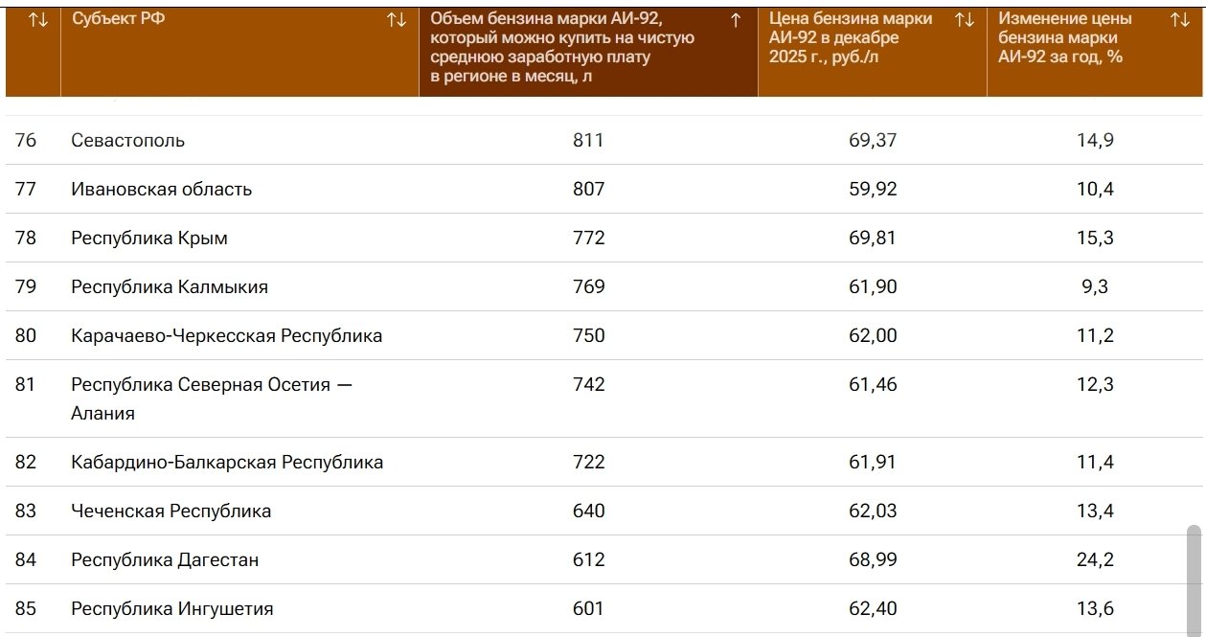Image resolution: width=1206 pixels, height=637 pixels.
Task: Select Карачаево-Черкесская Республика in the list
Action: (227, 336)
